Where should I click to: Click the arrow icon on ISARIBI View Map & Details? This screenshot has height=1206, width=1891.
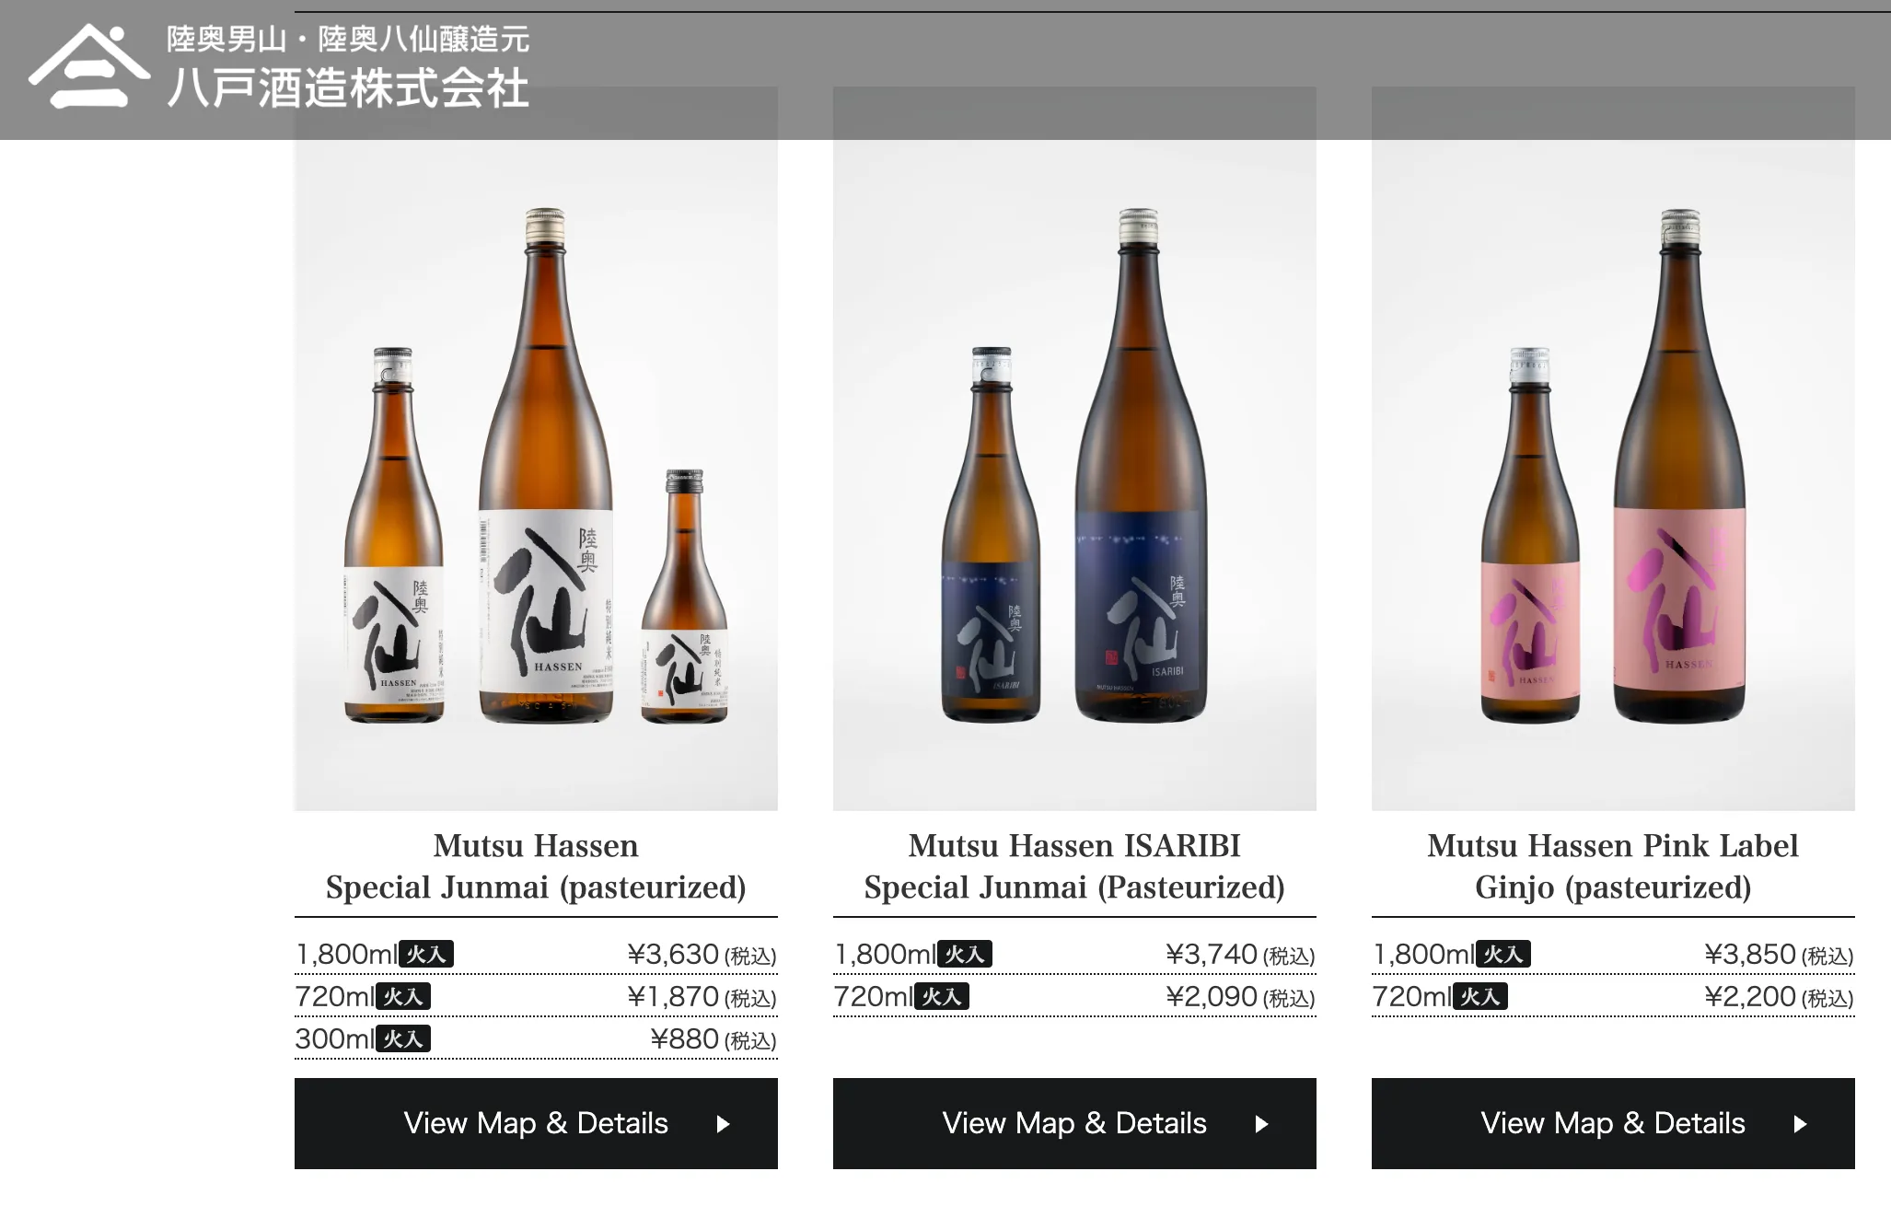click(x=1262, y=1124)
